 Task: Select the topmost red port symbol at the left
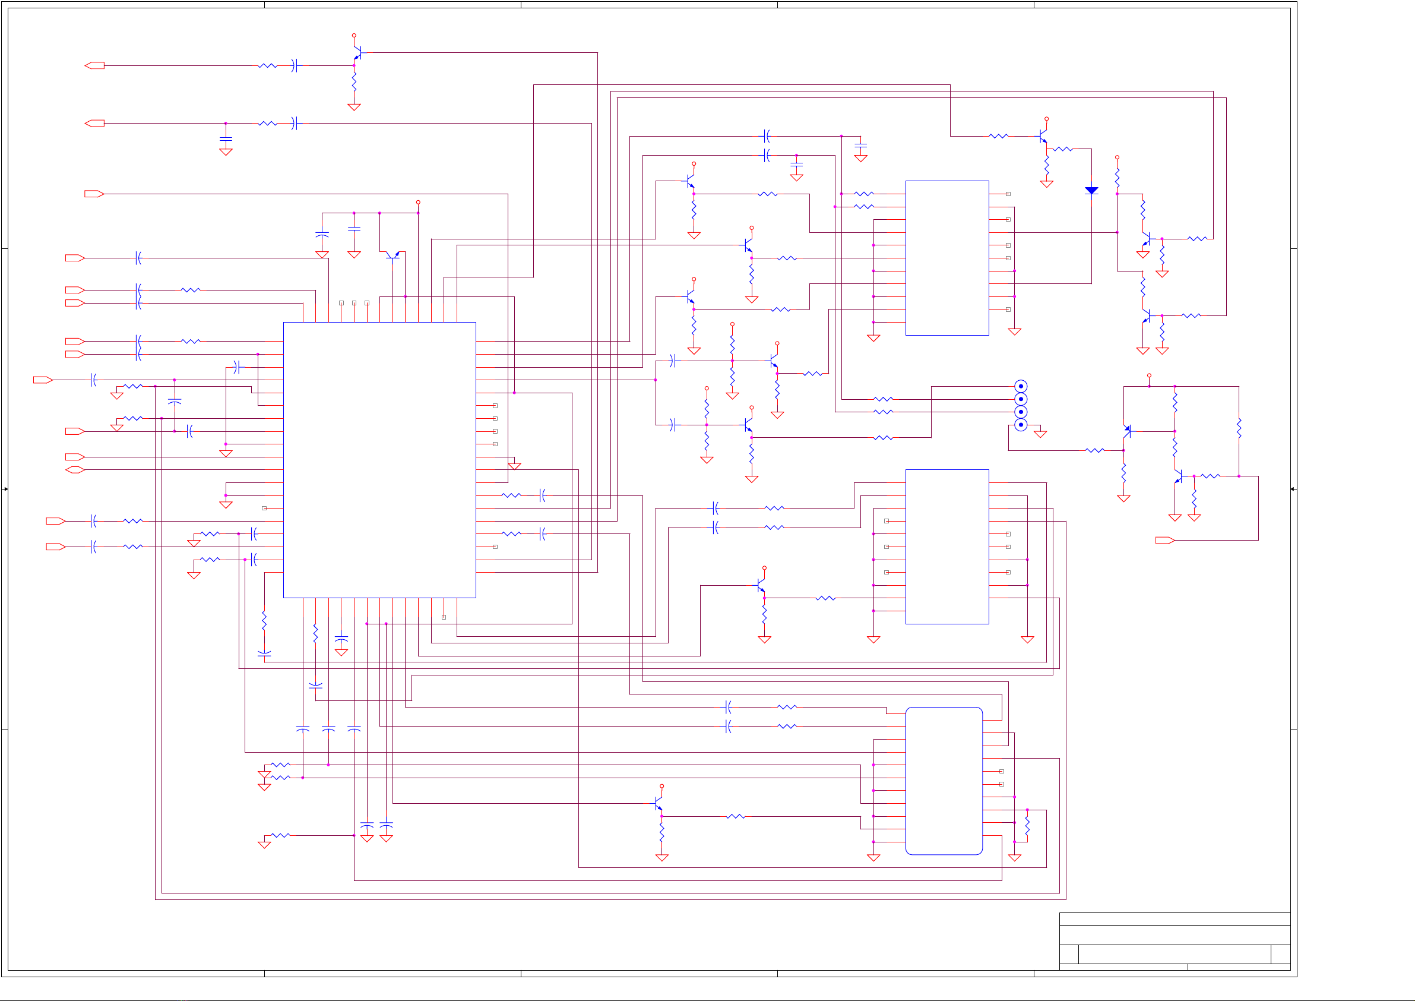(94, 65)
